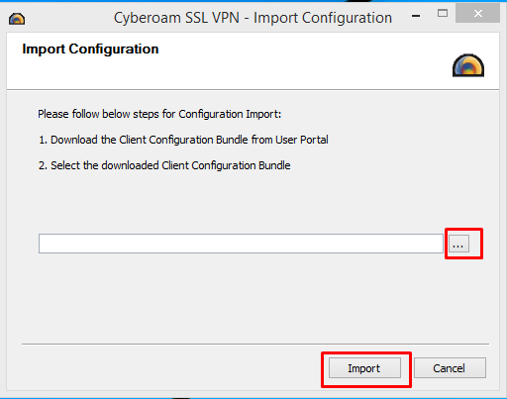
Task: Close the Cyberoam SSL VPN dialog
Action: [x=477, y=14]
